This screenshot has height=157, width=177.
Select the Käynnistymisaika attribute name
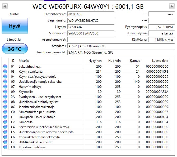point(31,72)
